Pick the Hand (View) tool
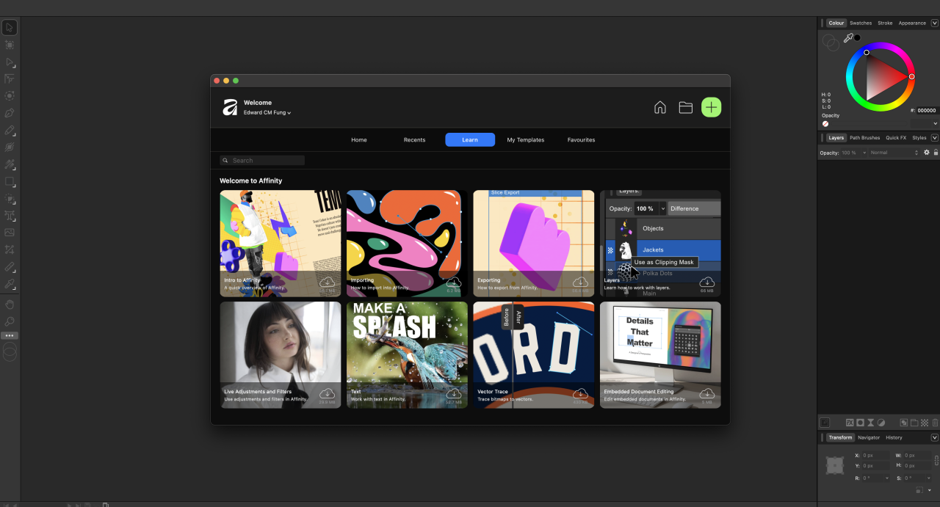940x507 pixels. [10, 304]
